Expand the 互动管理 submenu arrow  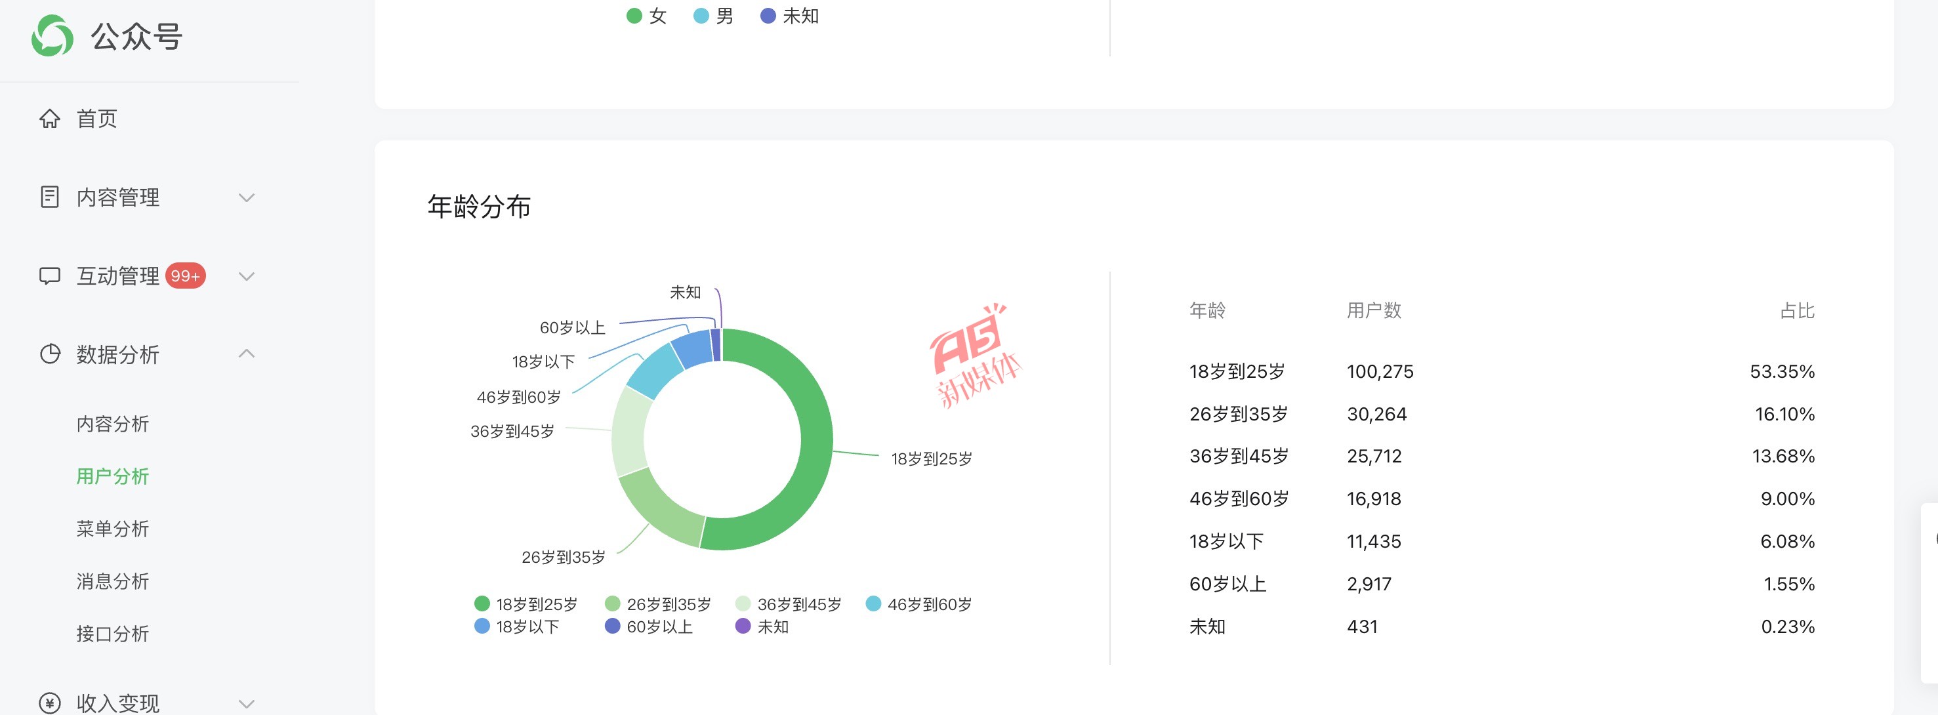(246, 276)
